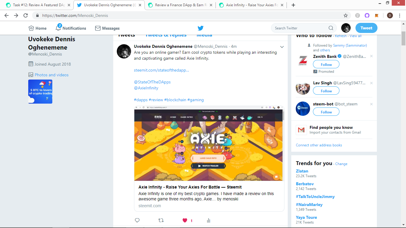Follow Lav Singh
Viewport: 406px width, 228px height.
(x=326, y=91)
